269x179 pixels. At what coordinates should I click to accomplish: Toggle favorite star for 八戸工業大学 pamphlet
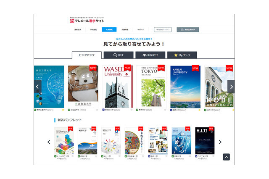(213, 156)
